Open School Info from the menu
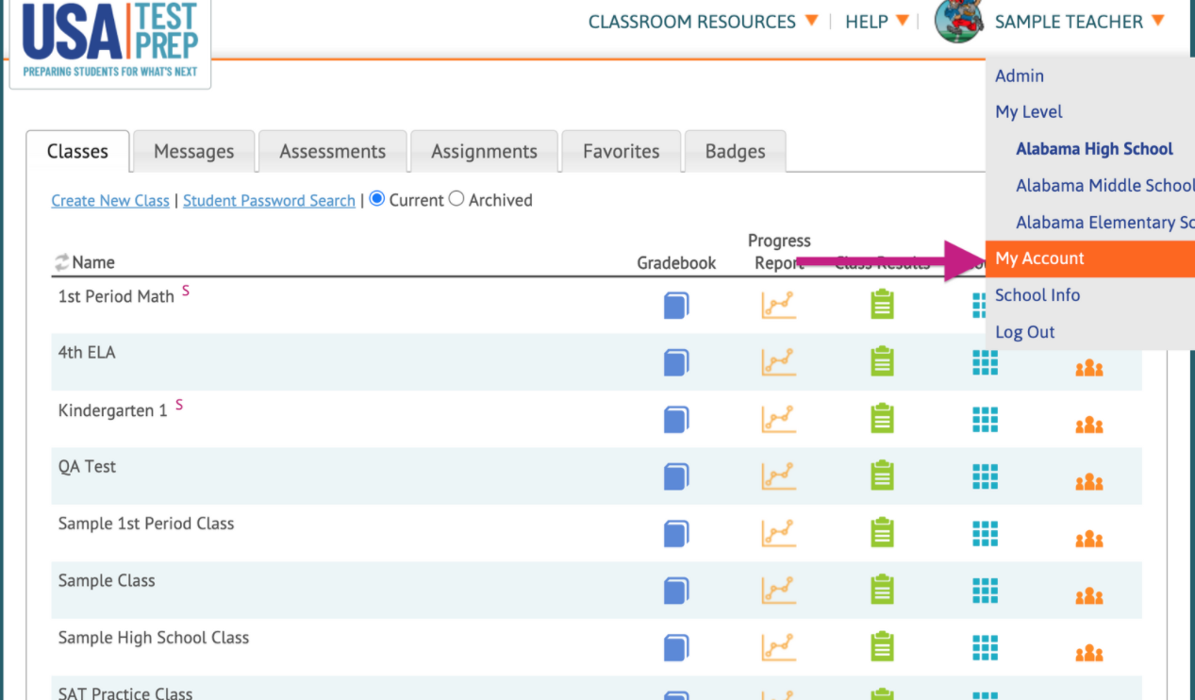Image resolution: width=1195 pixels, height=700 pixels. (x=1037, y=294)
